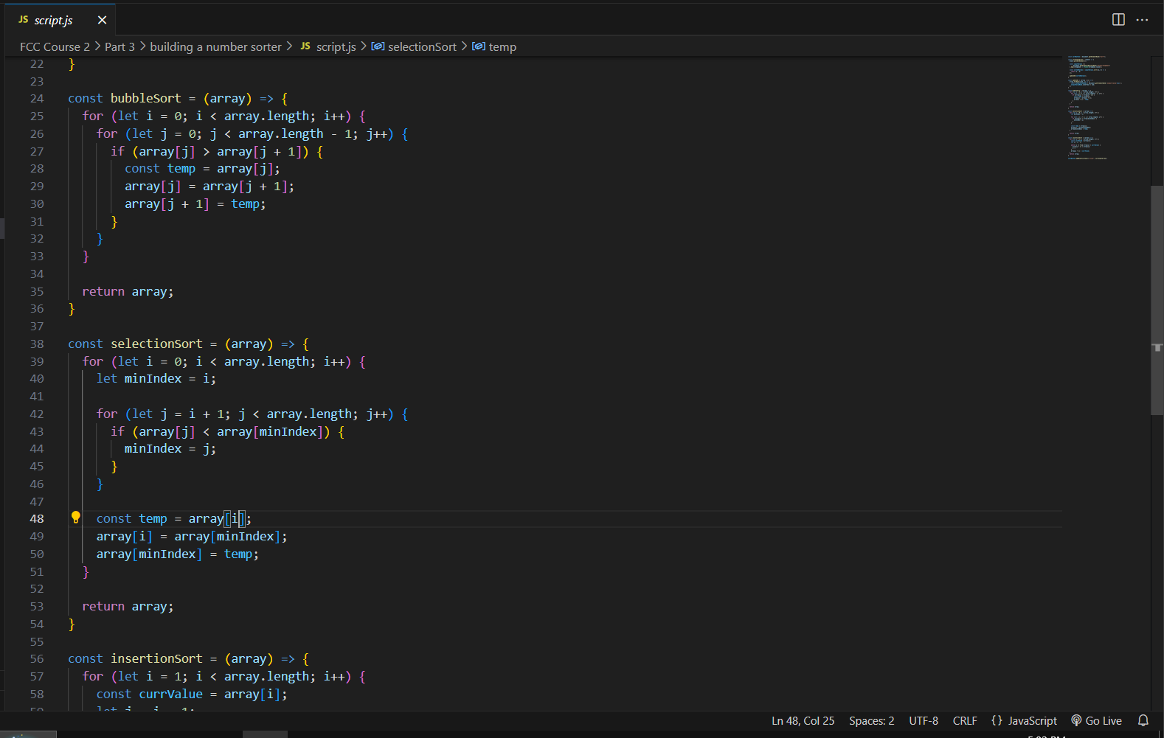Click the vertical editor scrollbar thumb
Screen dimensions: 1164x738
click(x=1157, y=300)
